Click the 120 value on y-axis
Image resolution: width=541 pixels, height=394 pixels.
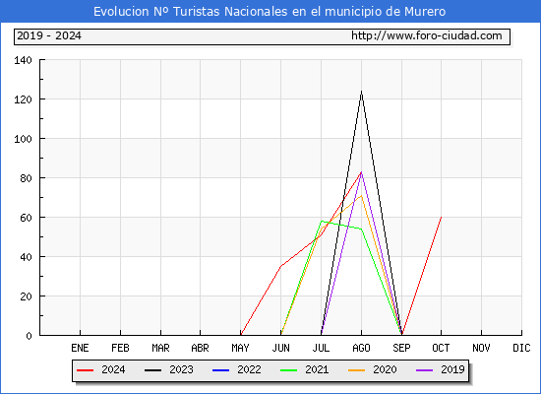pos(23,99)
